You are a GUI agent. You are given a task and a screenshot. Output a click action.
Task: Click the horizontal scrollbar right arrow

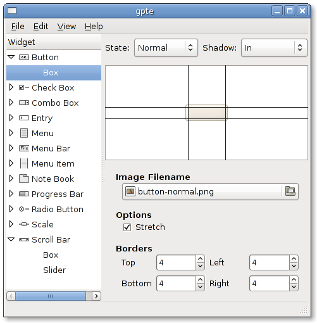coord(97,296)
